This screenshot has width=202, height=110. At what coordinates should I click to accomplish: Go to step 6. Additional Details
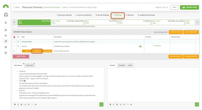[146, 15]
